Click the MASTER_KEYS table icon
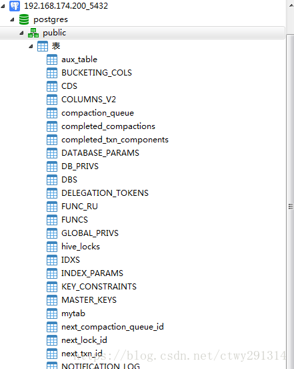 [x=52, y=300]
